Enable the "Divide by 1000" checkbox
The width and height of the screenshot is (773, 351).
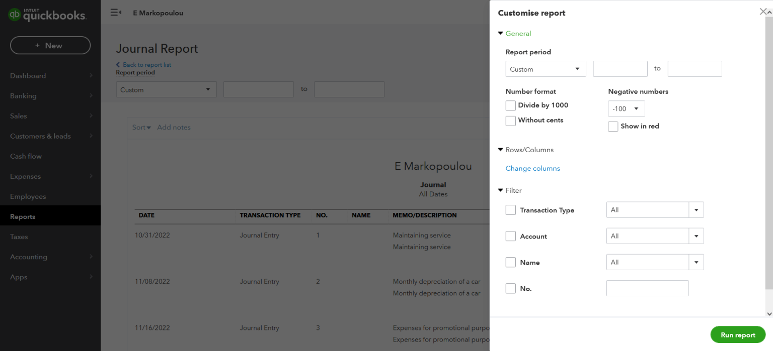point(510,105)
